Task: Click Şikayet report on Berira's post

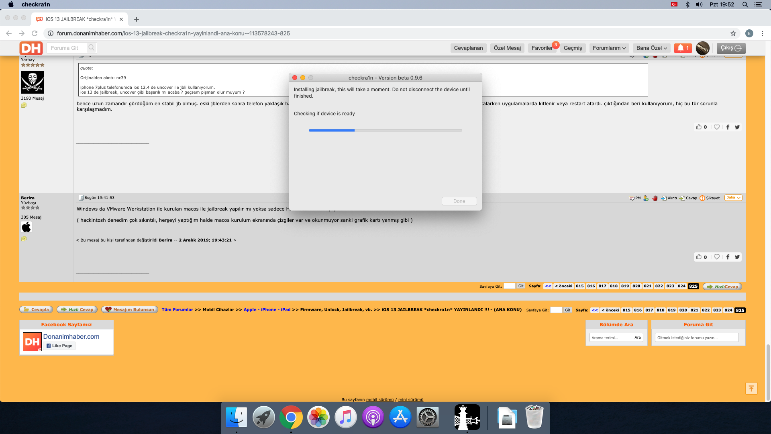Action: coord(710,198)
